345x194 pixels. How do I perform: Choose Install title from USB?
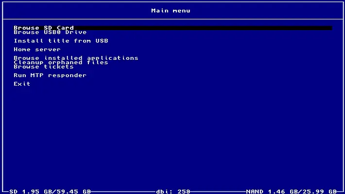(x=61, y=41)
